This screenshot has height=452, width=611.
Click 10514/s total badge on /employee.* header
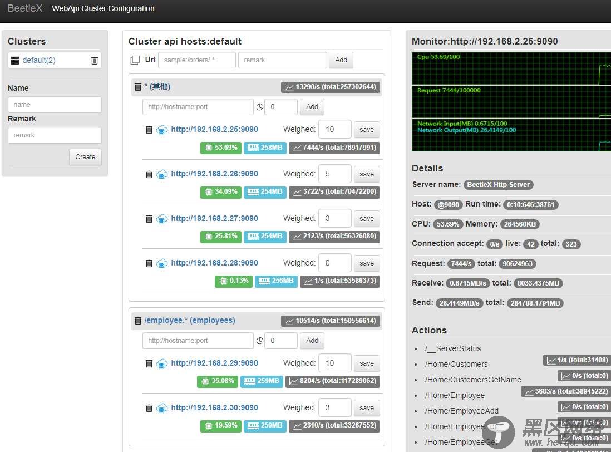click(x=331, y=321)
